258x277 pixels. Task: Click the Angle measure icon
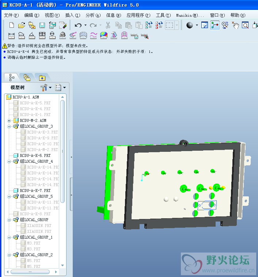coord(32,35)
